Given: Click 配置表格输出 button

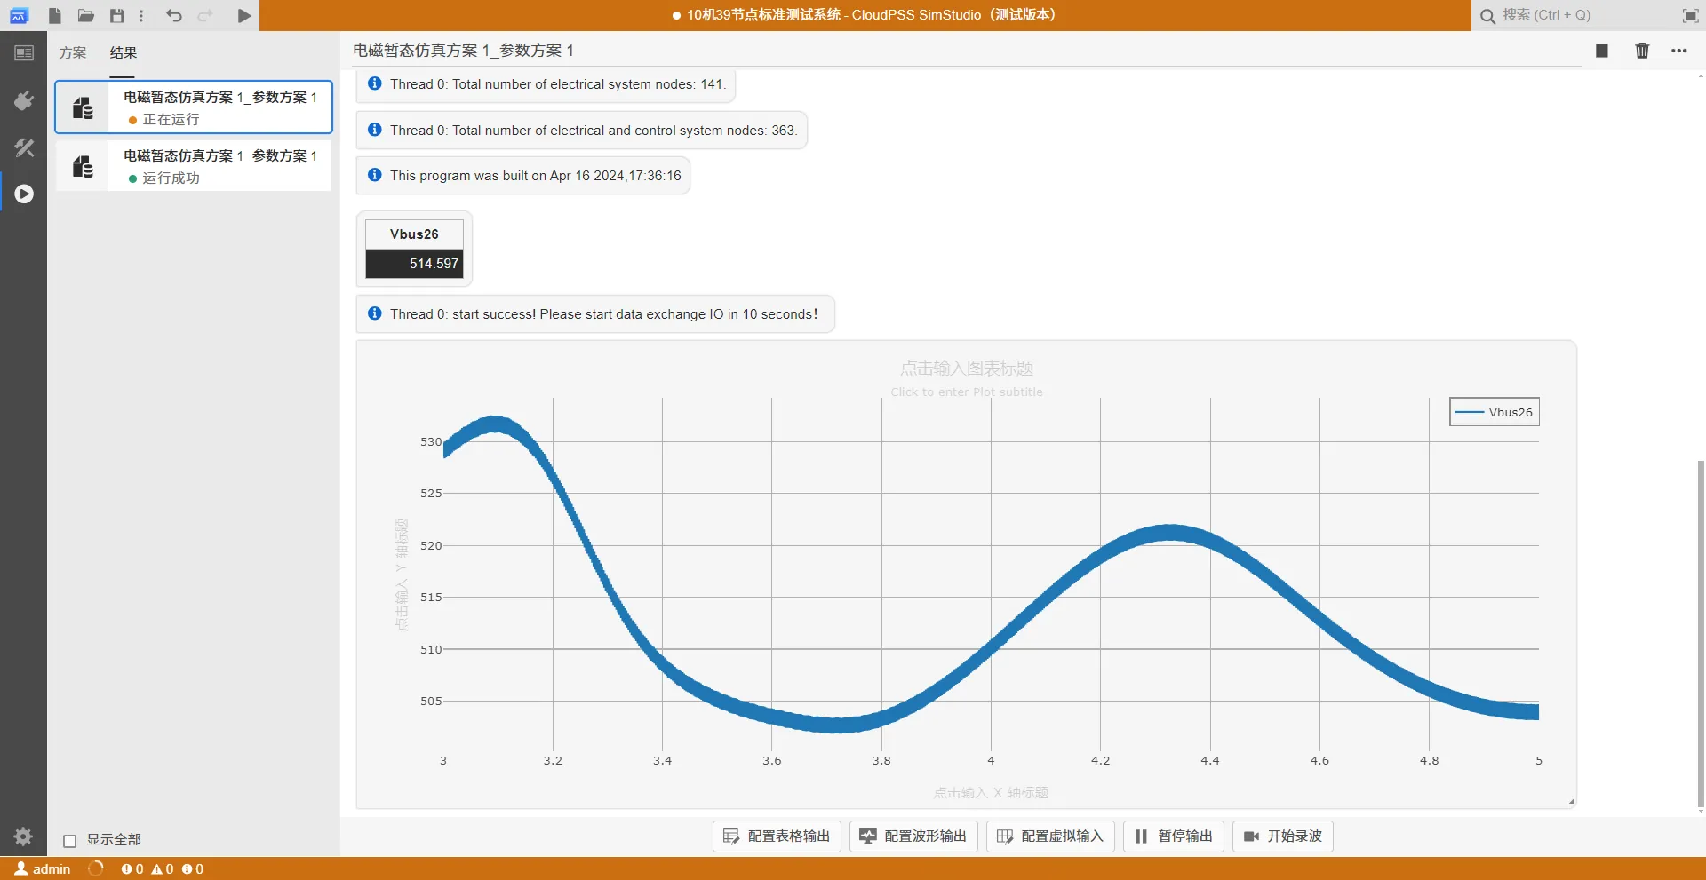Looking at the screenshot, I should [777, 836].
